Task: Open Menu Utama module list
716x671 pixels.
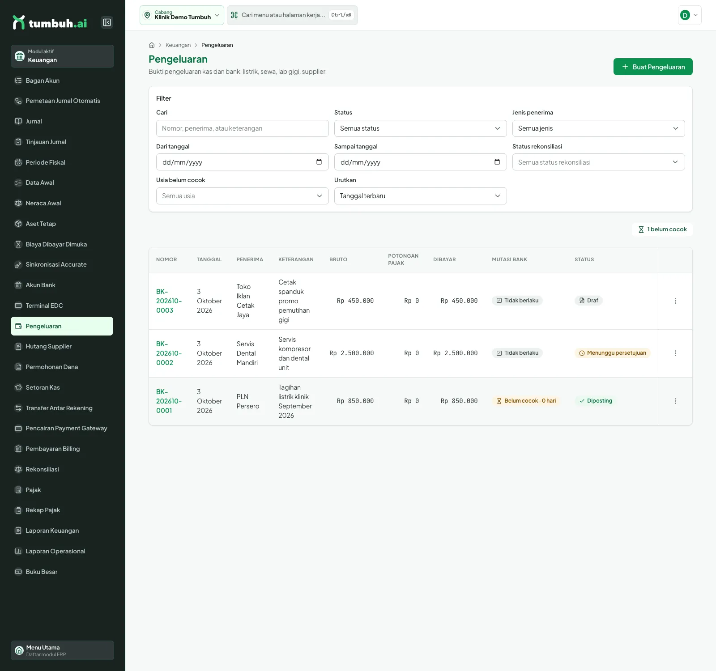Action: click(62, 650)
